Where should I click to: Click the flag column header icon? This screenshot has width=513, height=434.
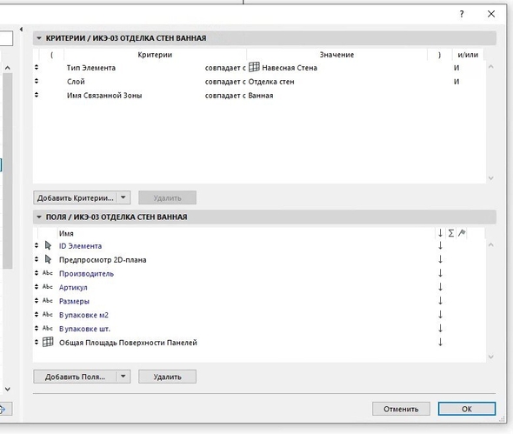tap(462, 233)
